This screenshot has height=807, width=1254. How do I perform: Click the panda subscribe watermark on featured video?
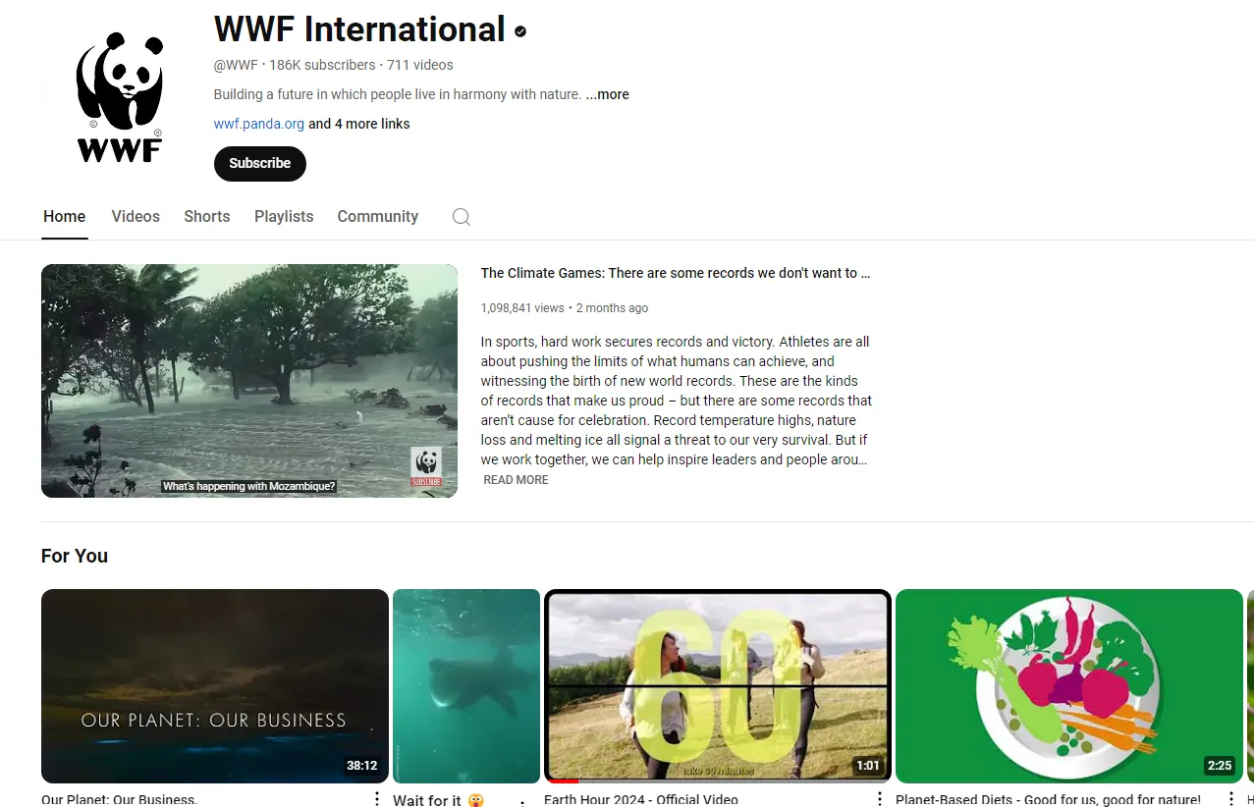426,467
